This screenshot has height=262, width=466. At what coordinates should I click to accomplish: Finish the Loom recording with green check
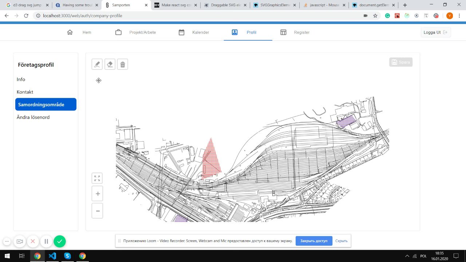tap(60, 241)
